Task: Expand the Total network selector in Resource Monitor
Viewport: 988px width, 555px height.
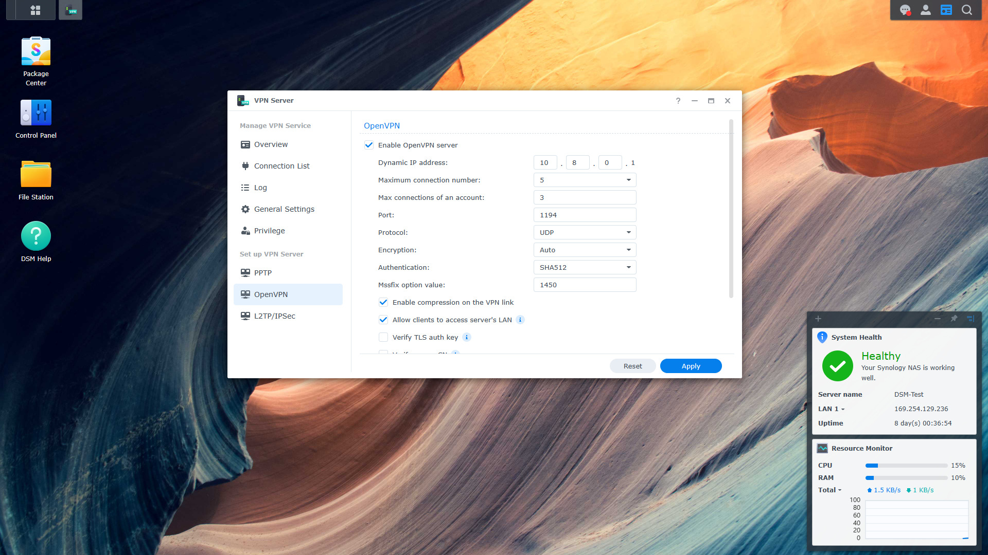Action: (830, 490)
